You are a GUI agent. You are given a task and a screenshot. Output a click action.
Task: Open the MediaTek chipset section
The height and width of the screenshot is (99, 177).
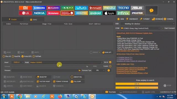(81, 13)
